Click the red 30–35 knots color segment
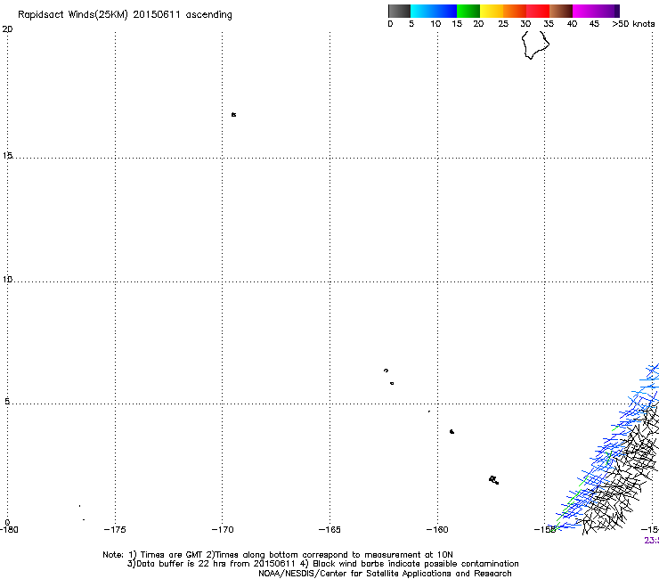The width and height of the screenshot is (659, 579). [x=538, y=11]
